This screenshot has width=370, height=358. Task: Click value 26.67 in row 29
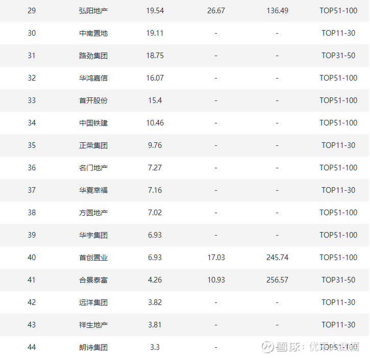tap(216, 11)
